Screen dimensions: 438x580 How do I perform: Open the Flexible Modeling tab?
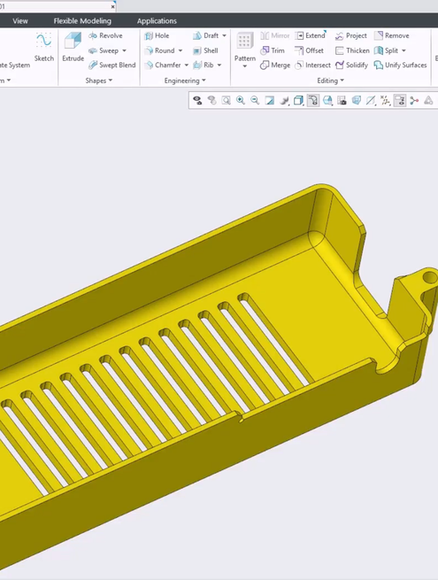tap(82, 20)
